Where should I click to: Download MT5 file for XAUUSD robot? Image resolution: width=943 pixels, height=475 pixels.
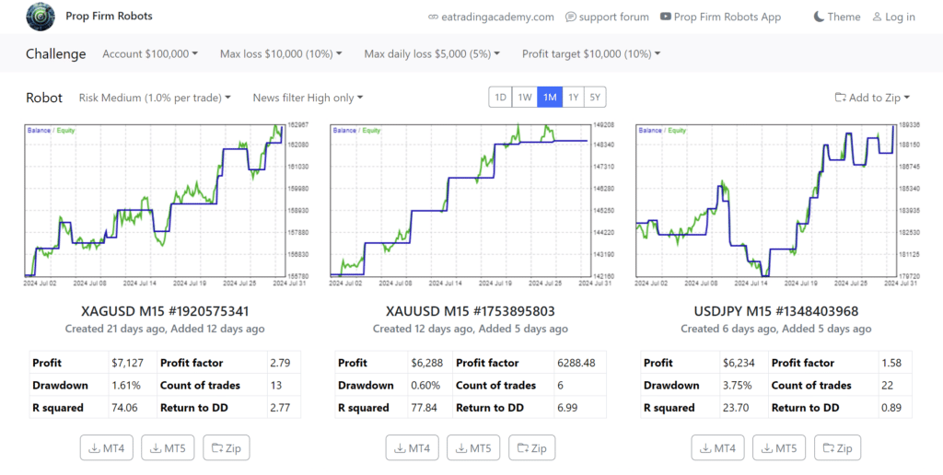click(x=473, y=448)
